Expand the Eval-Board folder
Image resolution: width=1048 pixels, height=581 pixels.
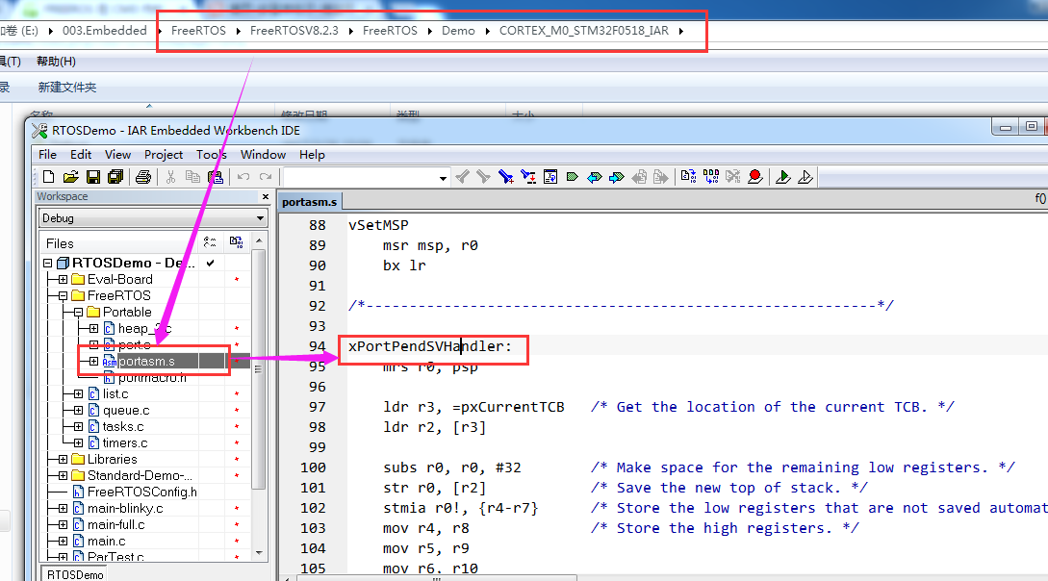pyautogui.click(x=63, y=279)
